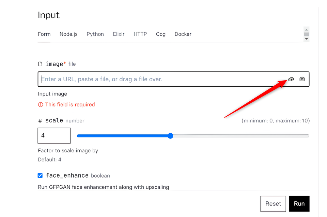The image size is (327, 217).
Task: Select the Python tab
Action: coord(95,34)
